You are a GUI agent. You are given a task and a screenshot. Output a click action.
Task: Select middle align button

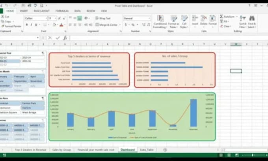[x=75, y=18]
